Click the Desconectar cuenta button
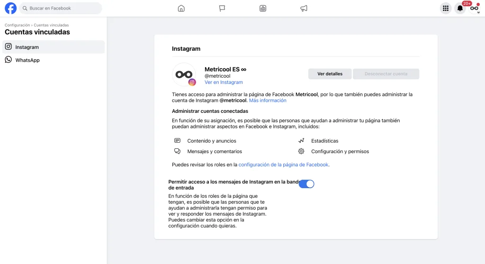The width and height of the screenshot is (485, 264). pos(386,74)
